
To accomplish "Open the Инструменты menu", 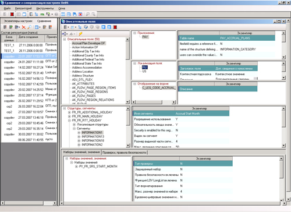I will [45, 8].
